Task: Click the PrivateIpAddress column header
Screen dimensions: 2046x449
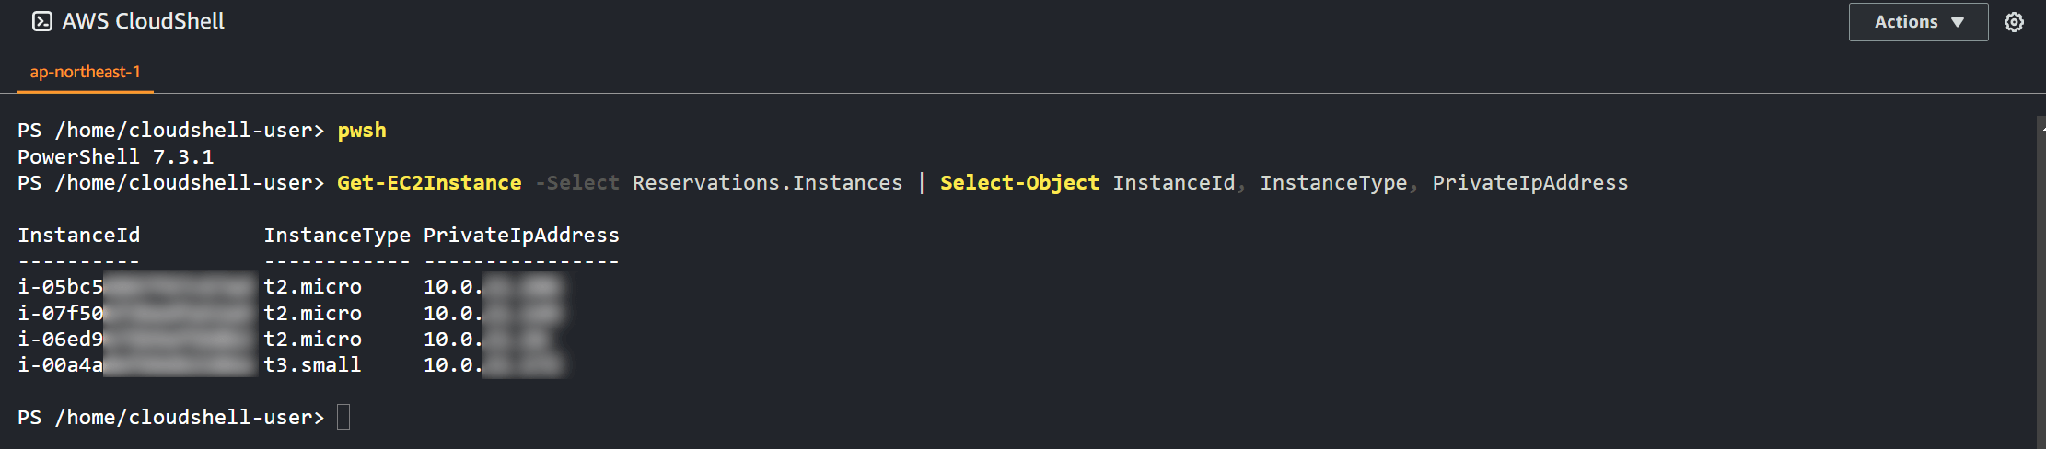Action: pos(521,235)
